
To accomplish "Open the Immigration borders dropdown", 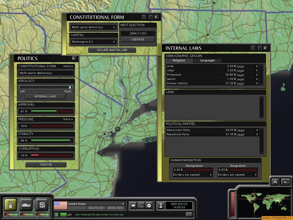I will pyautogui.click(x=193, y=175).
